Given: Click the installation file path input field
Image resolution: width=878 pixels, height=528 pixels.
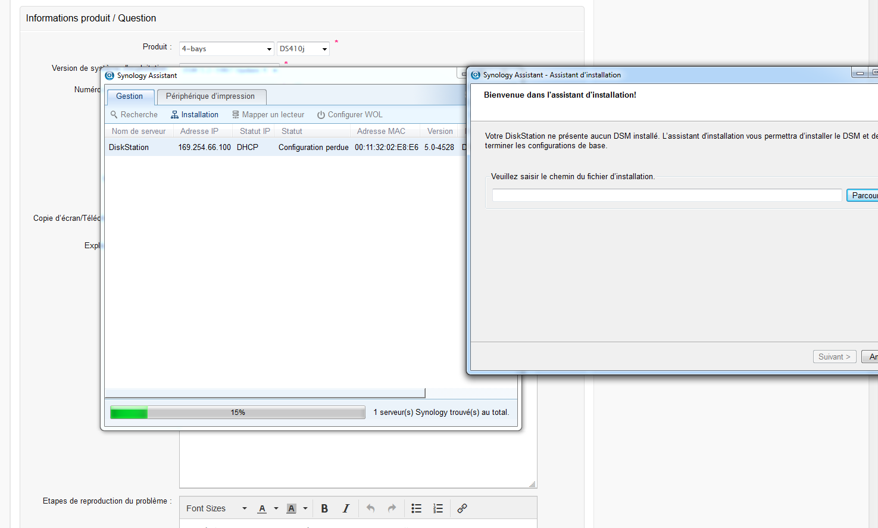Looking at the screenshot, I should (x=667, y=195).
